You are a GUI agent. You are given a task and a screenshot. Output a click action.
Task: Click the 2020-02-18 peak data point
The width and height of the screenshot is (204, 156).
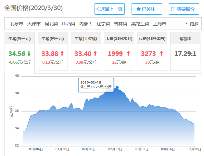tap(117, 87)
